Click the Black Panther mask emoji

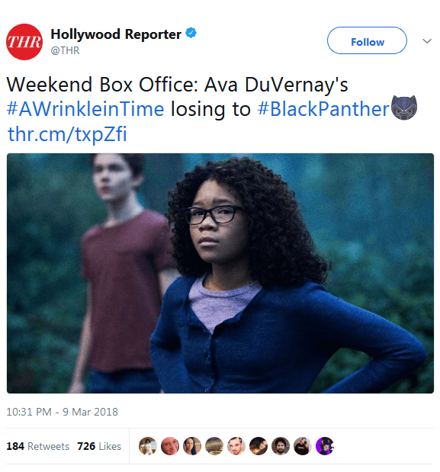click(x=404, y=108)
